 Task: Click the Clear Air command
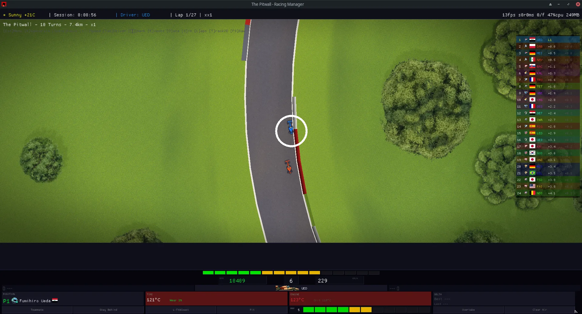539,309
